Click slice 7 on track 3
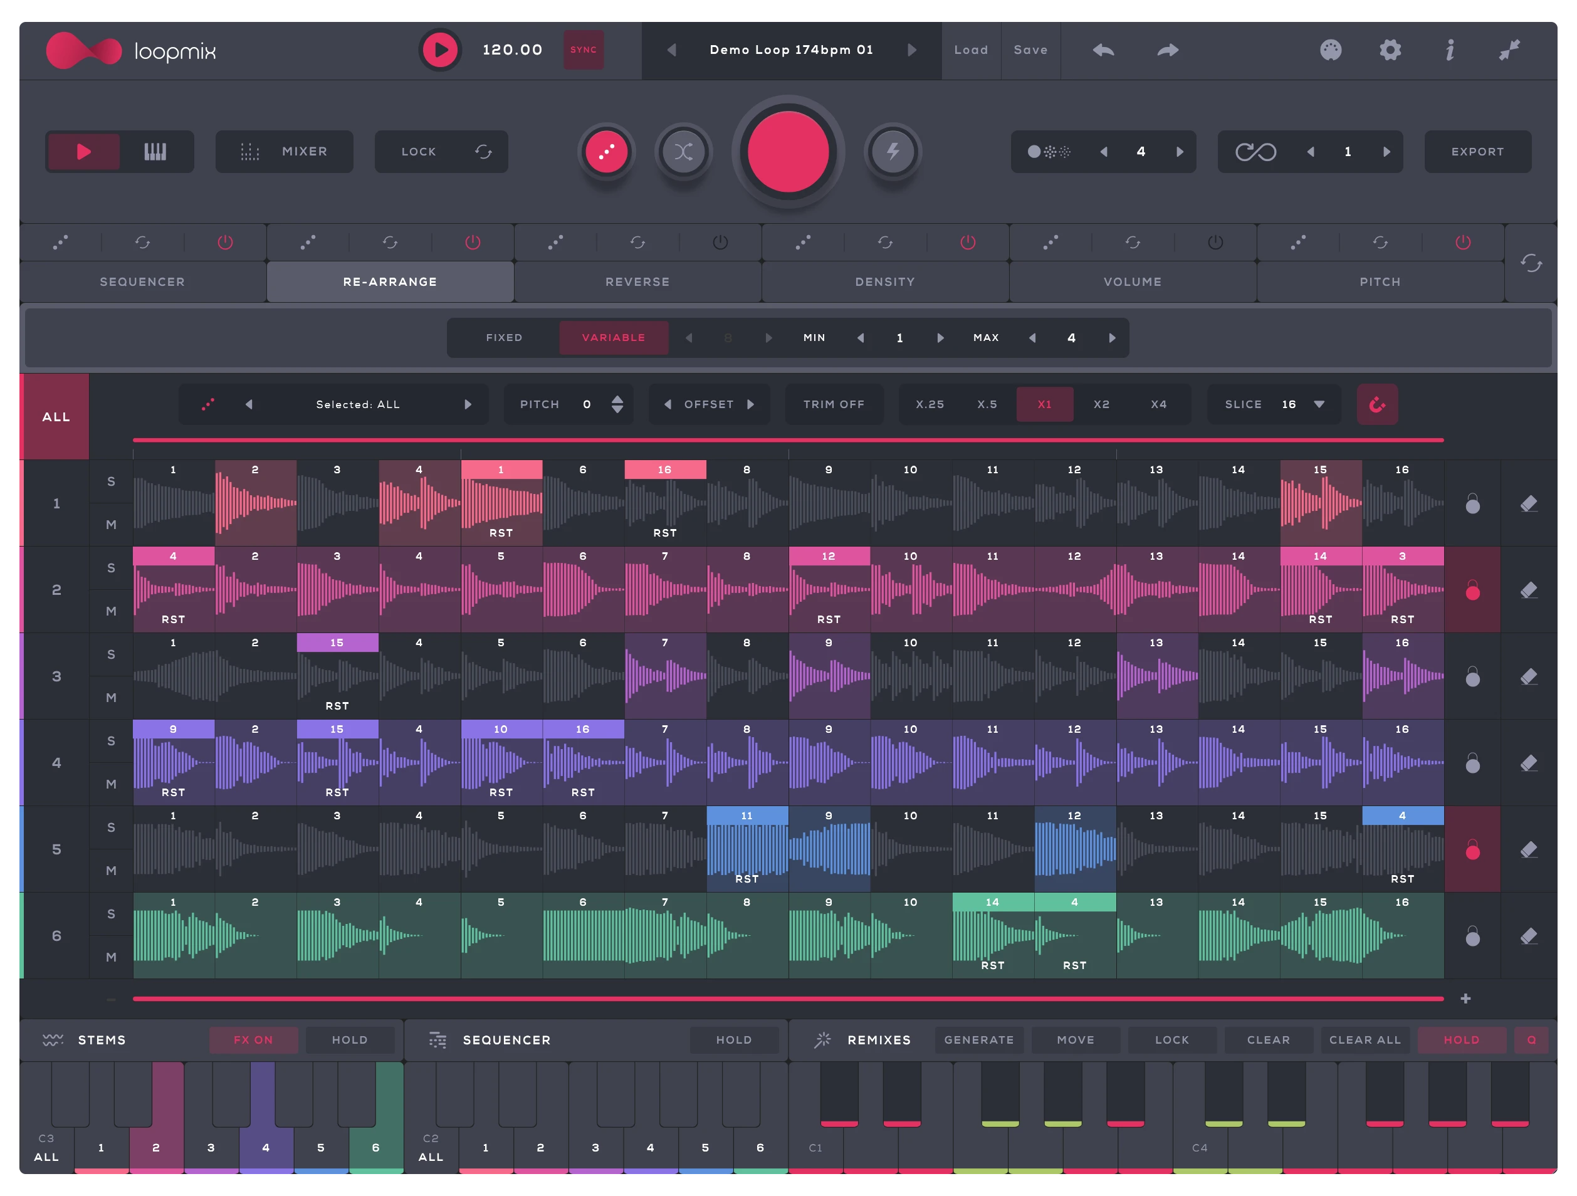This screenshot has height=1196, width=1577. 665,675
